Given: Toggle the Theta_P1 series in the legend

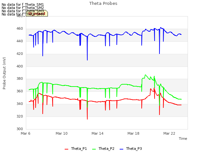Looking at the screenshot, I should [76, 149].
